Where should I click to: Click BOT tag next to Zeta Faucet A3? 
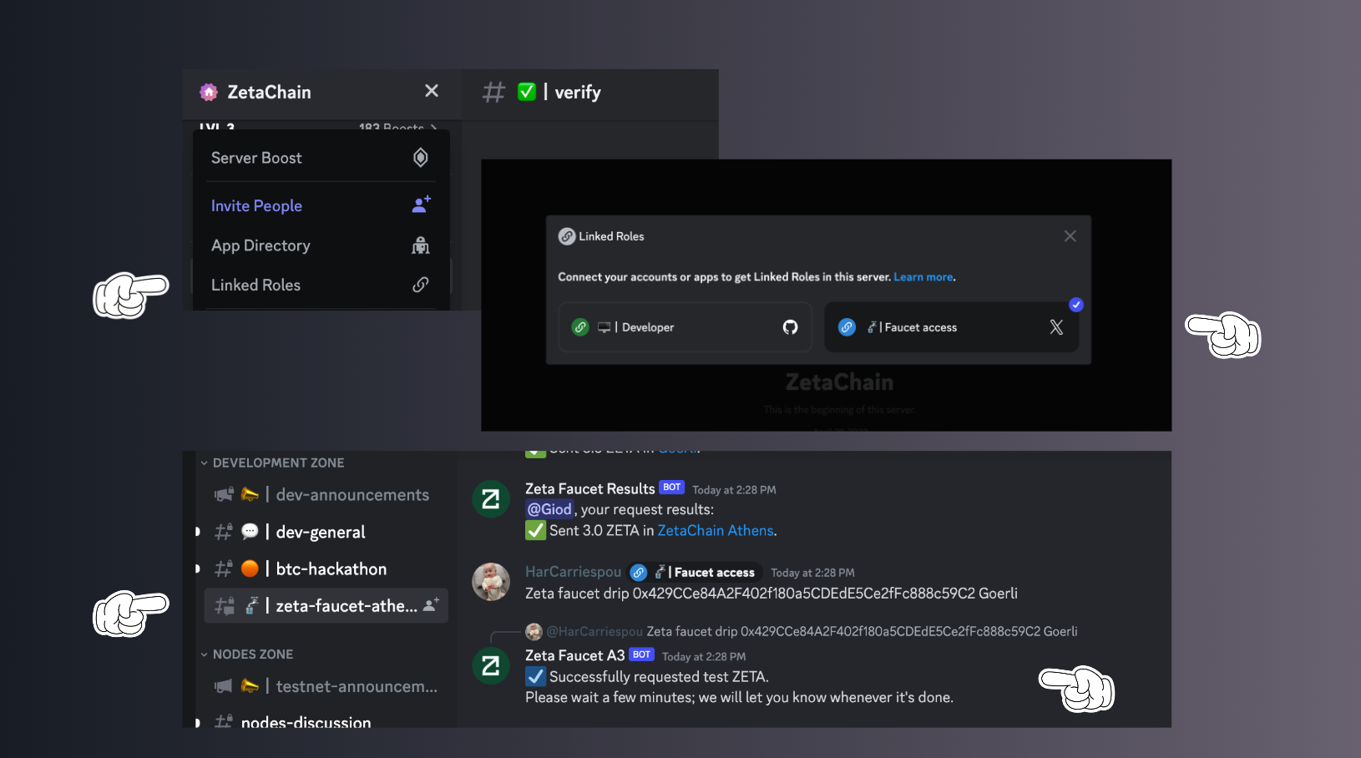pyautogui.click(x=641, y=654)
